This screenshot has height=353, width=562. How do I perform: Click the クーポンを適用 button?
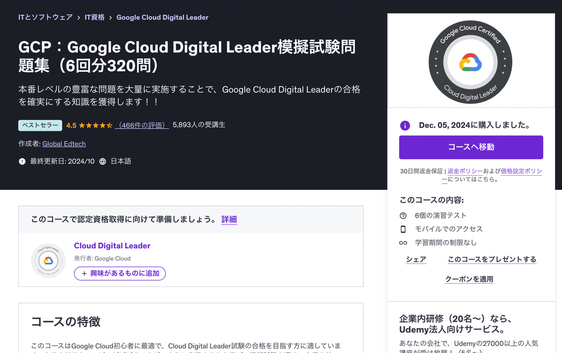(x=469, y=279)
